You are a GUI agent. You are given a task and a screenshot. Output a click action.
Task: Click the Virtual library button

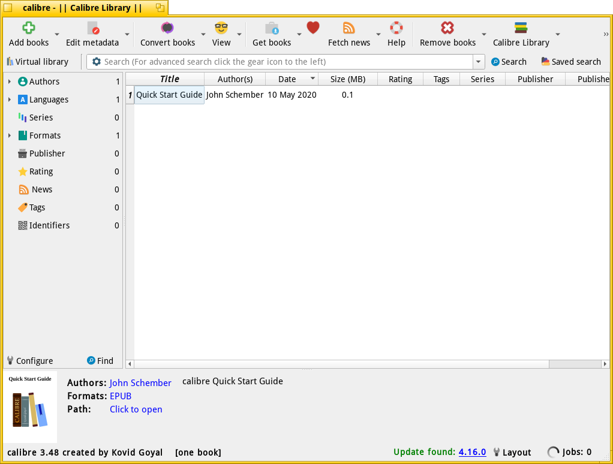[38, 62]
